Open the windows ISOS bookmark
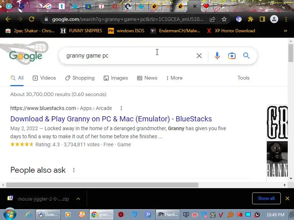 tap(126, 31)
